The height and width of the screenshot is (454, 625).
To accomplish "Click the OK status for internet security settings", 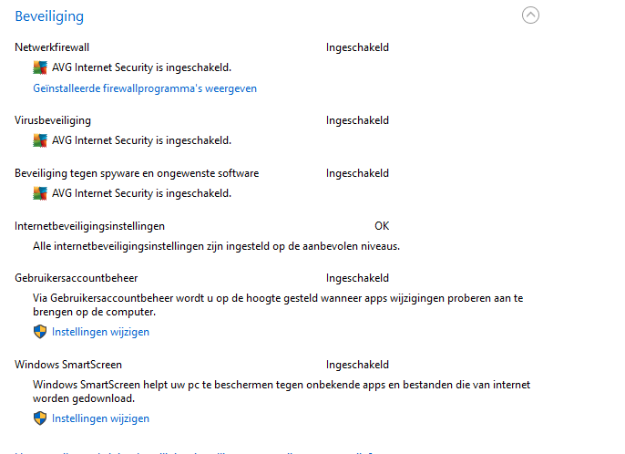I will click(x=382, y=225).
